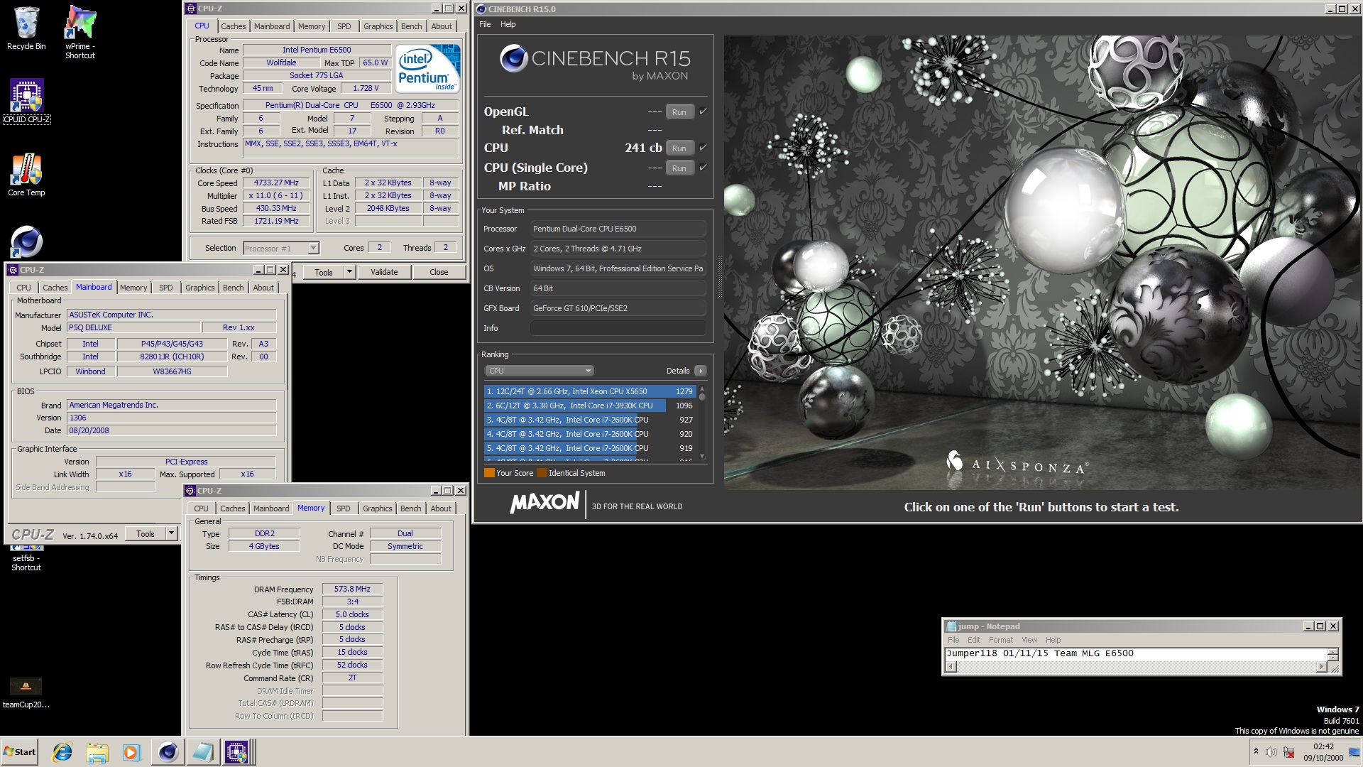Toggle the OpenGL test checkbox
The image size is (1363, 767).
coord(703,111)
